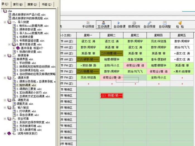Viewport: 195px width, 146px height.
Task: Switch to the 搜索 tab
Action: 32,4
